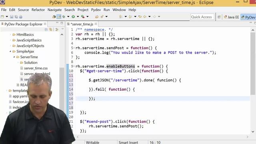Open the External Tools dropdown arrow

pyautogui.click(x=88, y=17)
